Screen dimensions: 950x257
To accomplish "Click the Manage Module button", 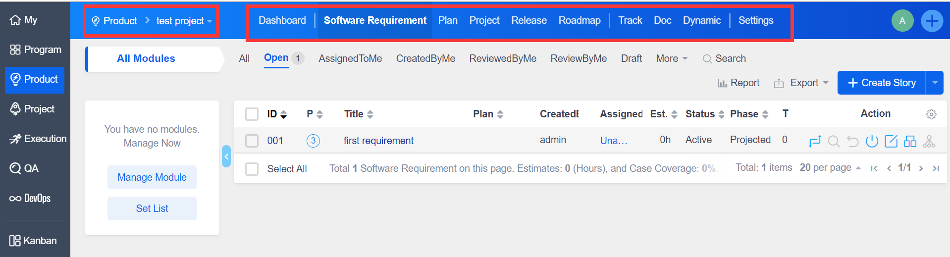I will pos(152,177).
